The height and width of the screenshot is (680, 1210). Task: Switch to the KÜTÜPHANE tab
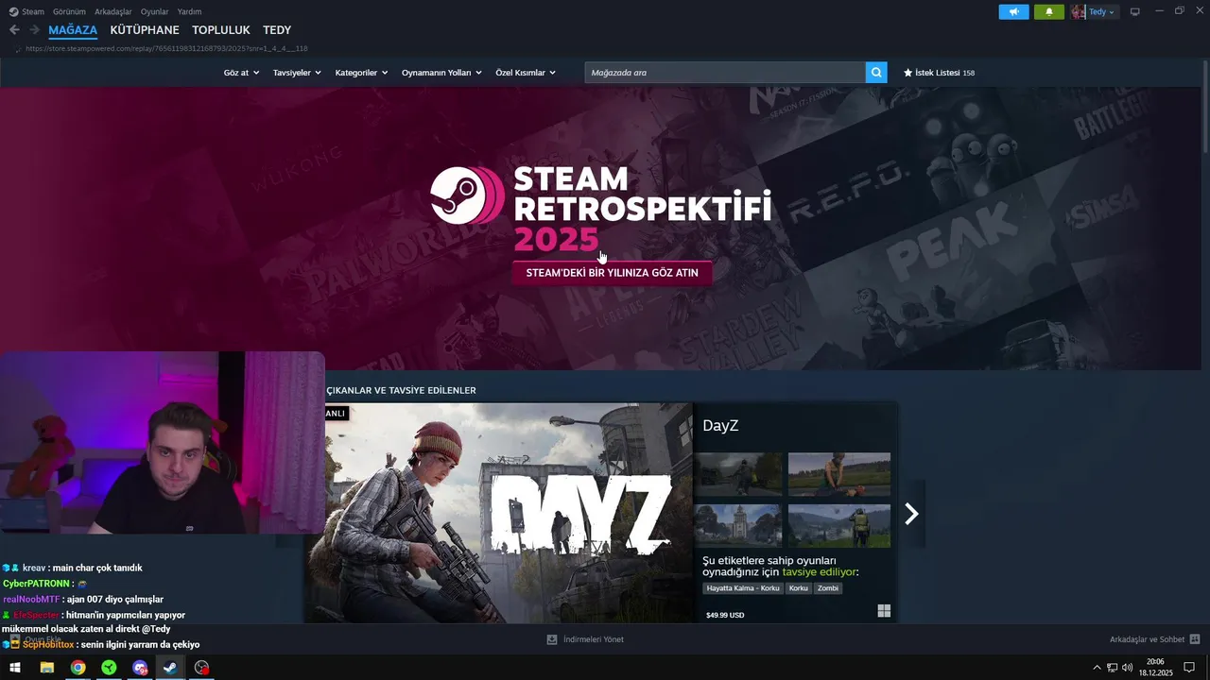(x=145, y=30)
